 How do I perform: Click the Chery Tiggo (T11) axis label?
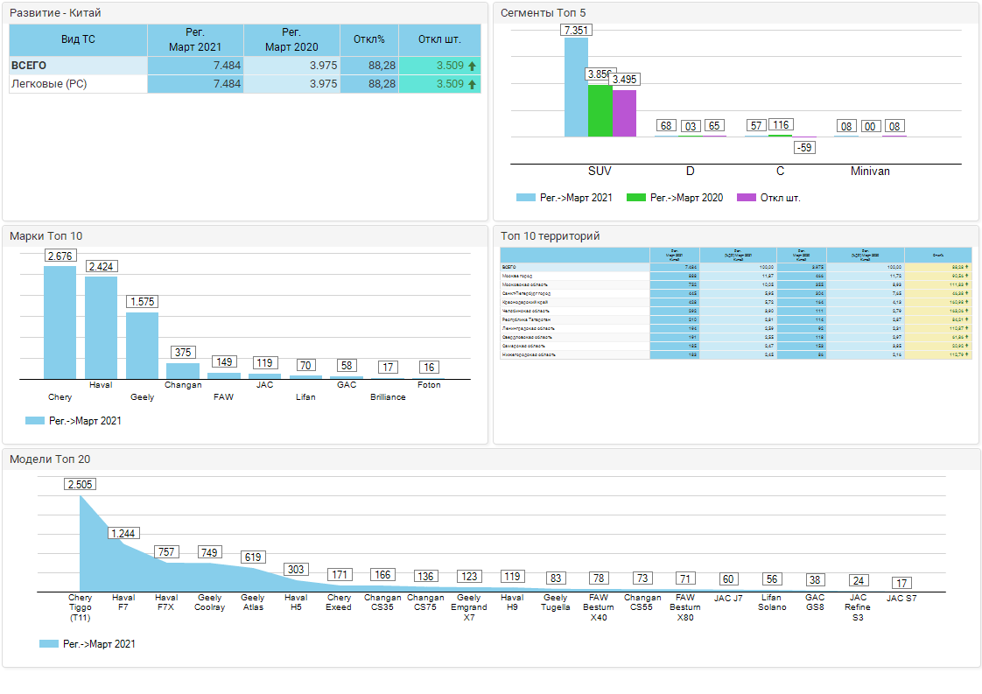click(81, 606)
